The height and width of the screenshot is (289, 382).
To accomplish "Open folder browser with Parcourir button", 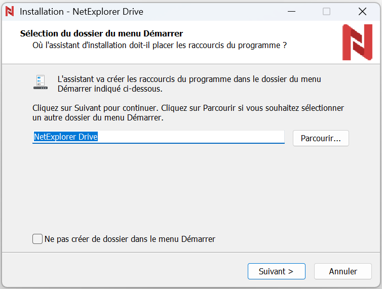I will pos(321,138).
